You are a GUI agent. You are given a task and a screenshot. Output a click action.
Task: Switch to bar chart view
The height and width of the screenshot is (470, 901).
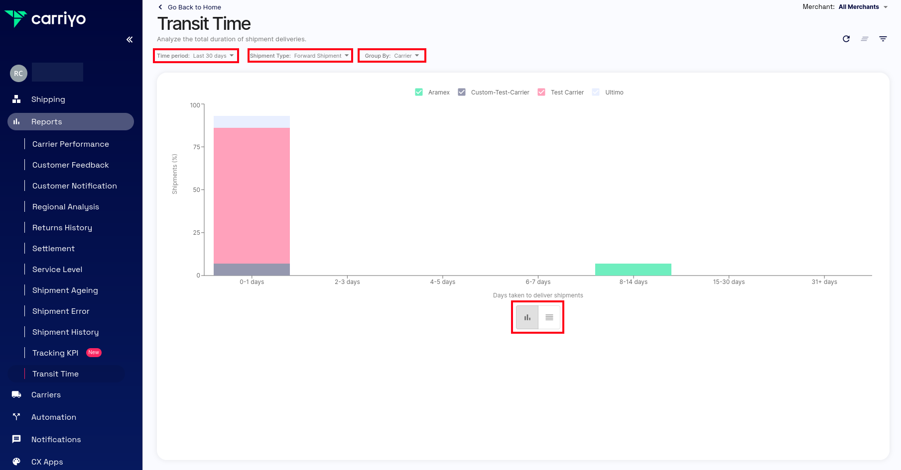(x=527, y=317)
